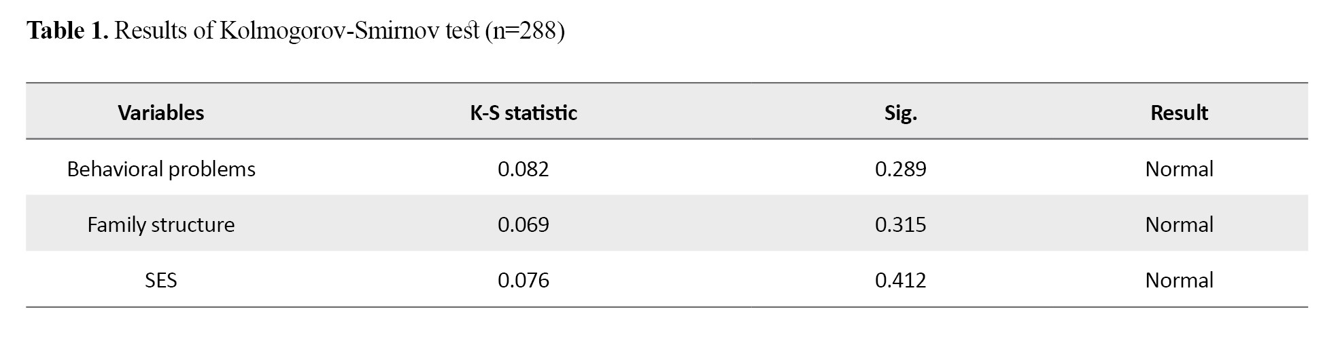The image size is (1323, 339).
Task: Select the Variables column header
Action: [x=161, y=113]
